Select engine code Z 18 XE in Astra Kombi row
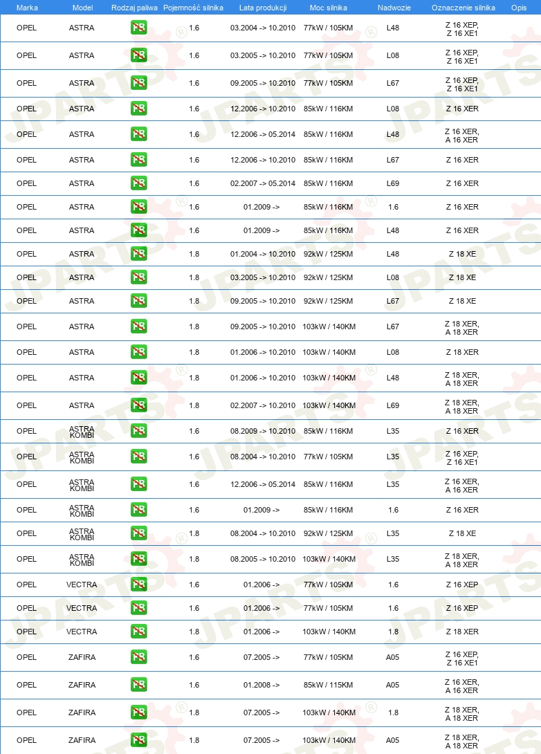 (462, 533)
